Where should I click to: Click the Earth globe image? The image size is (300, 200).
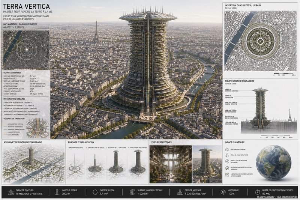tap(273, 162)
